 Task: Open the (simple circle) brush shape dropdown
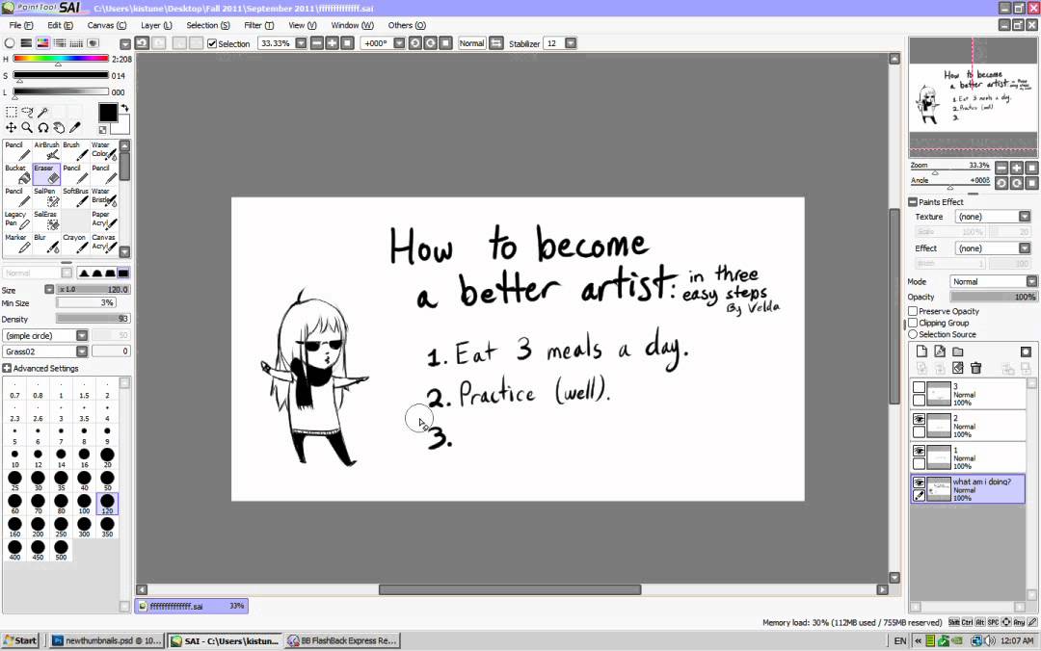(x=82, y=336)
